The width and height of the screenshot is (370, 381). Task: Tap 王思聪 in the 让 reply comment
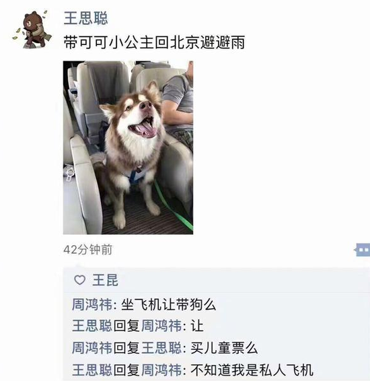tap(92, 326)
